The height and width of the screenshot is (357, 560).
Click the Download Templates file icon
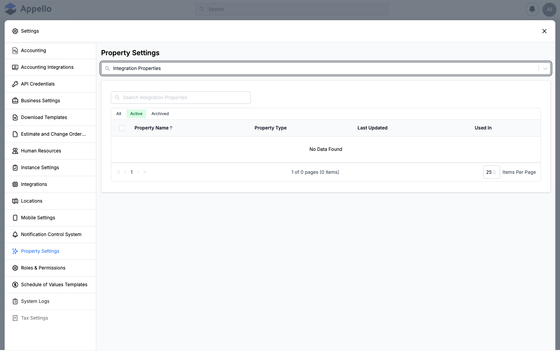15,117
